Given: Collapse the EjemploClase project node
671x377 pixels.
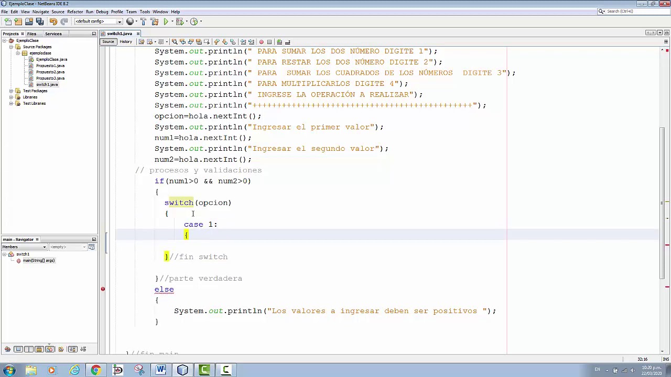Looking at the screenshot, I should [x=5, y=40].
